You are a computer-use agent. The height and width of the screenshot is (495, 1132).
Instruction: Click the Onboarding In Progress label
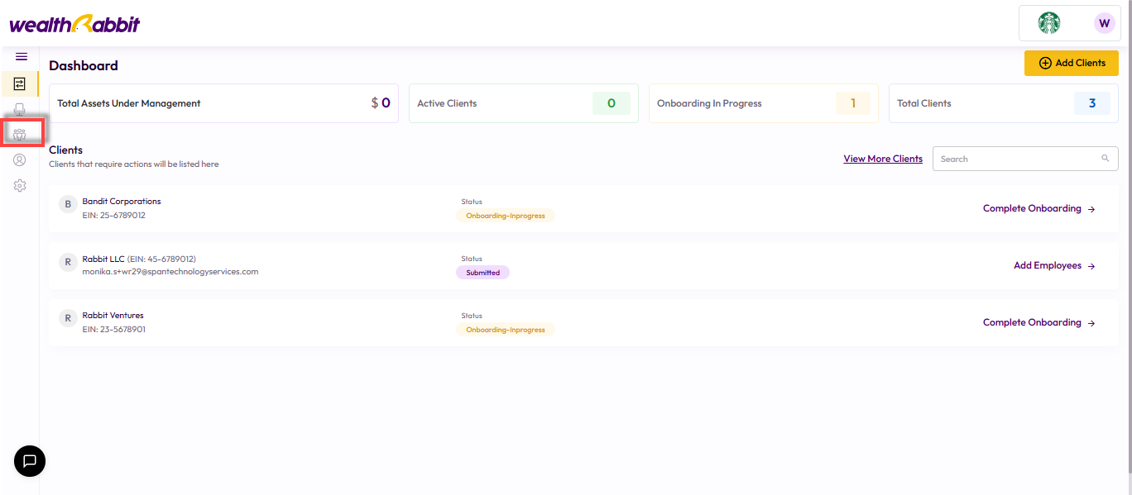click(x=709, y=103)
